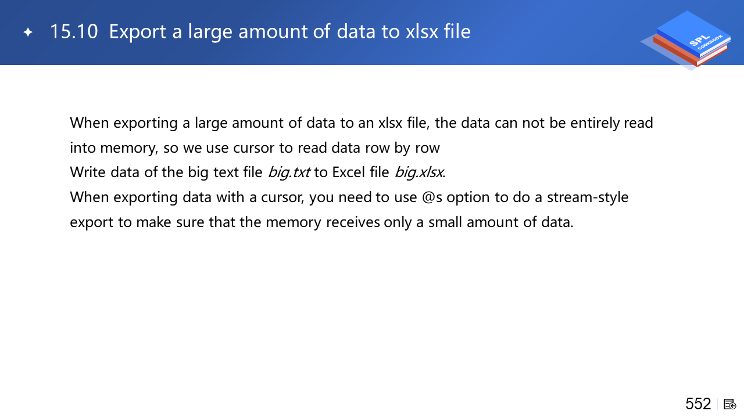Viewport: 744px width, 418px height.
Task: Click the star bullet before the title
Action: [x=27, y=32]
